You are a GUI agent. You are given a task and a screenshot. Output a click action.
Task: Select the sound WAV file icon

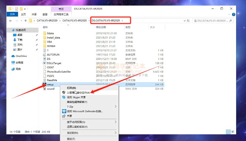44,89
